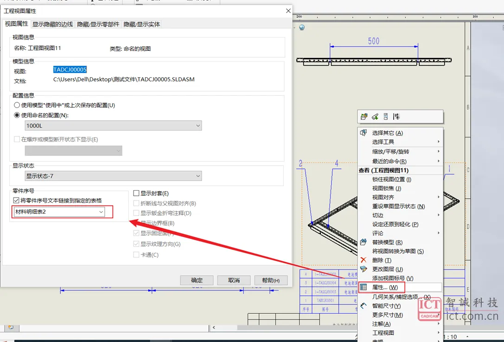Click the horizontal scrollbar left arrow
Image resolution: width=504 pixels, height=342 pixels.
coord(214,328)
